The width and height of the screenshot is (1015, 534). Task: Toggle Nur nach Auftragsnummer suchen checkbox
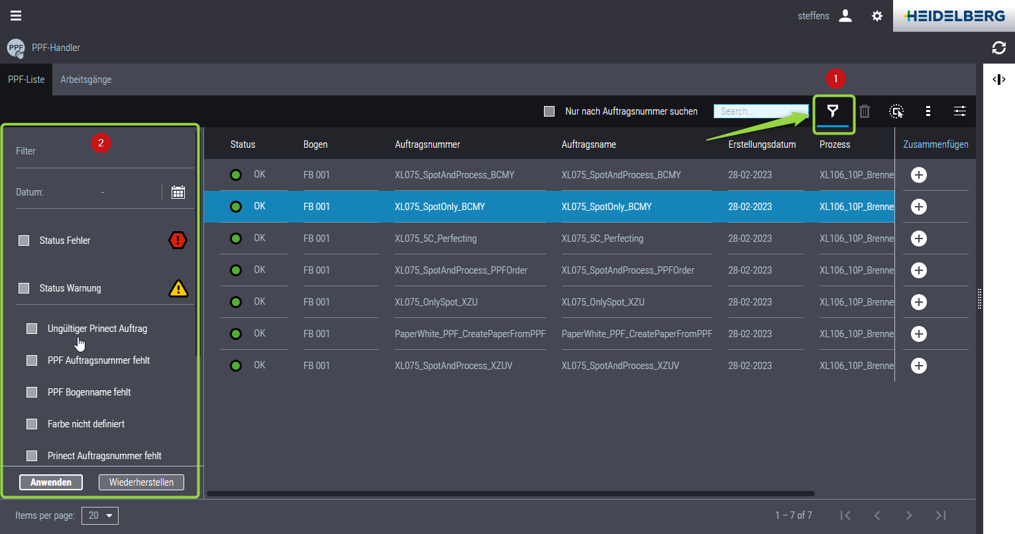coord(549,111)
